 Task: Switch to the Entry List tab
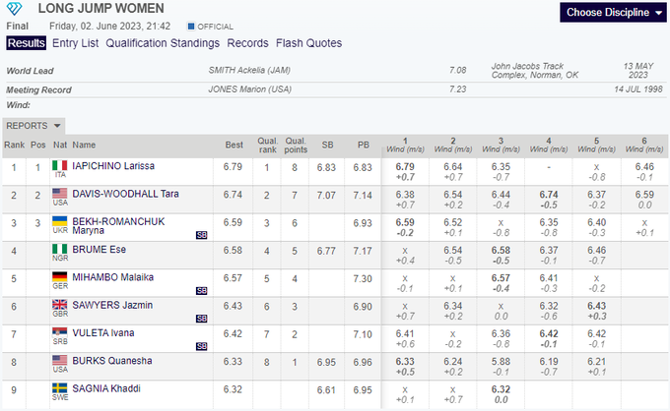[x=75, y=43]
